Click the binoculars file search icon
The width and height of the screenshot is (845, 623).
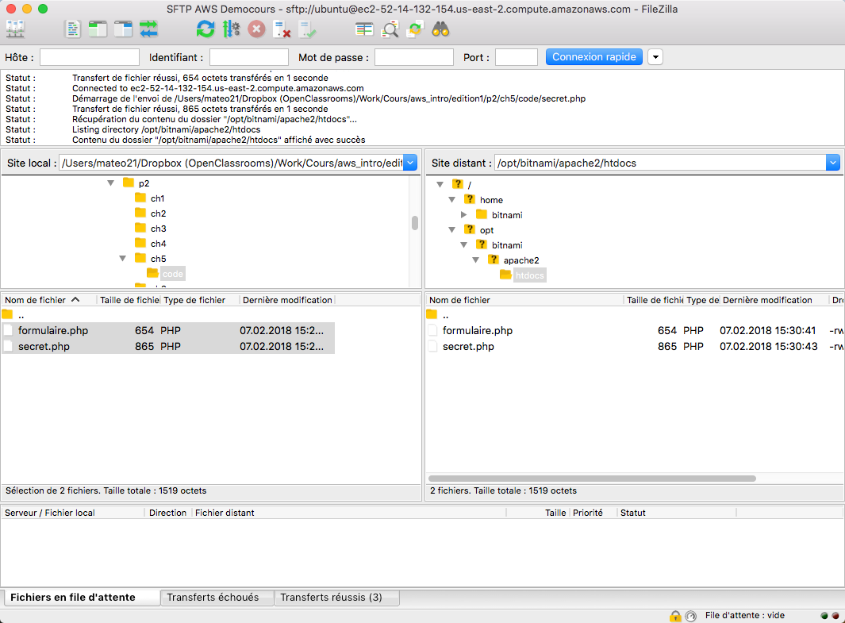point(441,29)
